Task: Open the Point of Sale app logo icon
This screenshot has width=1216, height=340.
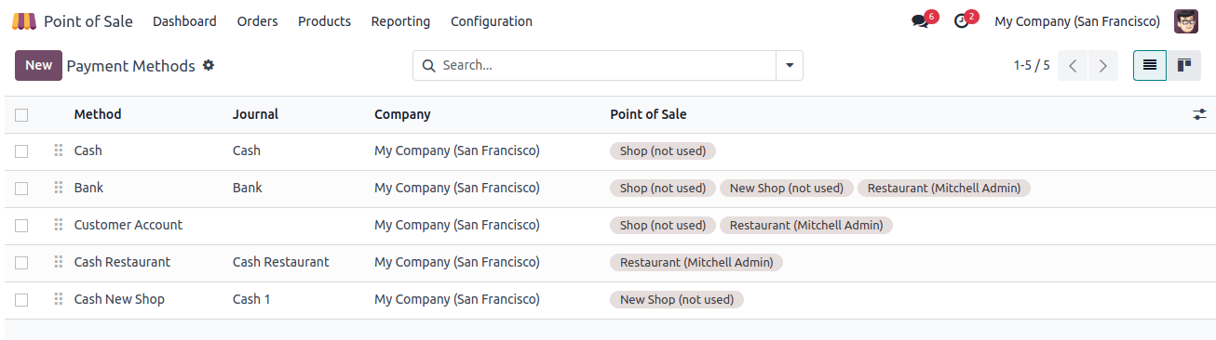Action: coord(24,21)
